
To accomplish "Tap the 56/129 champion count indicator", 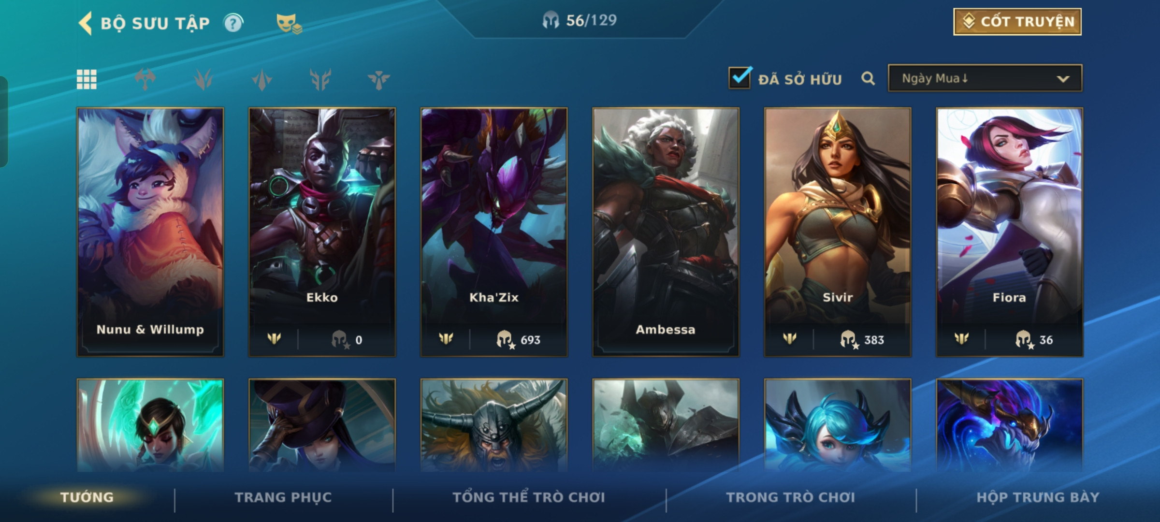I will (580, 20).
